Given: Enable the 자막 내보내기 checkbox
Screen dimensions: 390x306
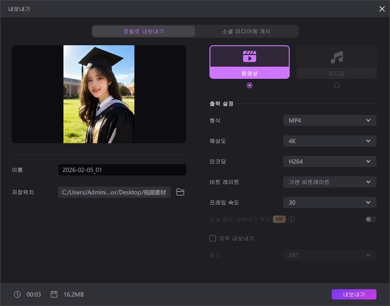Looking at the screenshot, I should tap(212, 239).
